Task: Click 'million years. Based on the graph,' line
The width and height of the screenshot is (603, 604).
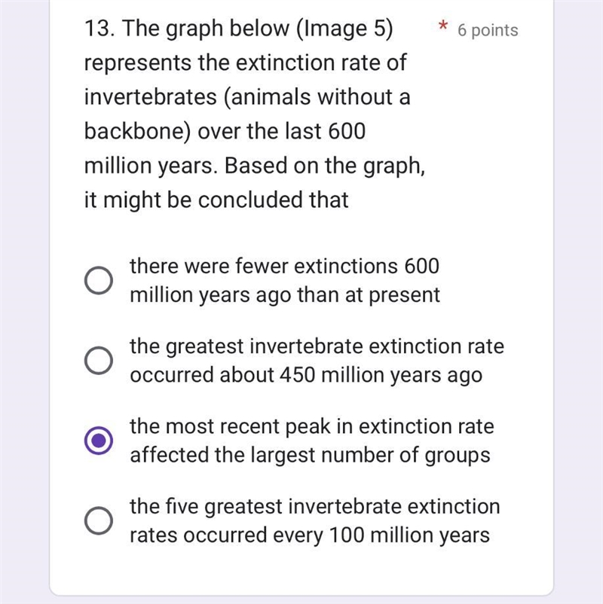Action: 255,166
